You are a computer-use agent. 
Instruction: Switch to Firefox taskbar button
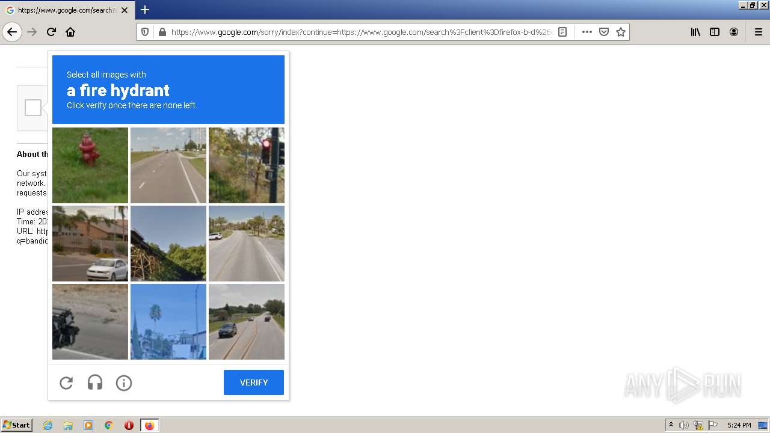pyautogui.click(x=149, y=425)
